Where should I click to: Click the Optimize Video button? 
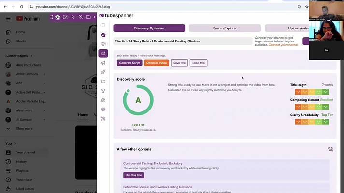tap(157, 63)
